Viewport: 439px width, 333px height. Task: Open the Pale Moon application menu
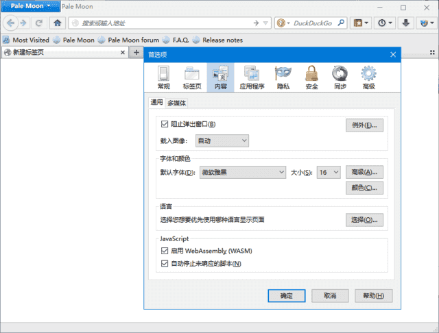click(x=30, y=6)
